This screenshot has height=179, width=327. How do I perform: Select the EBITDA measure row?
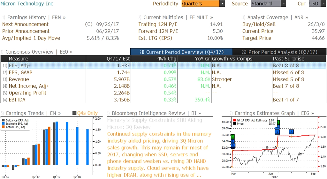pyautogui.click(x=163, y=100)
